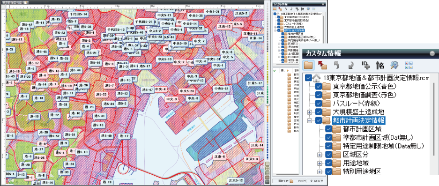The height and width of the screenshot is (186, 439).
Task: Click map marker 中央5-21
Action: click(213, 12)
